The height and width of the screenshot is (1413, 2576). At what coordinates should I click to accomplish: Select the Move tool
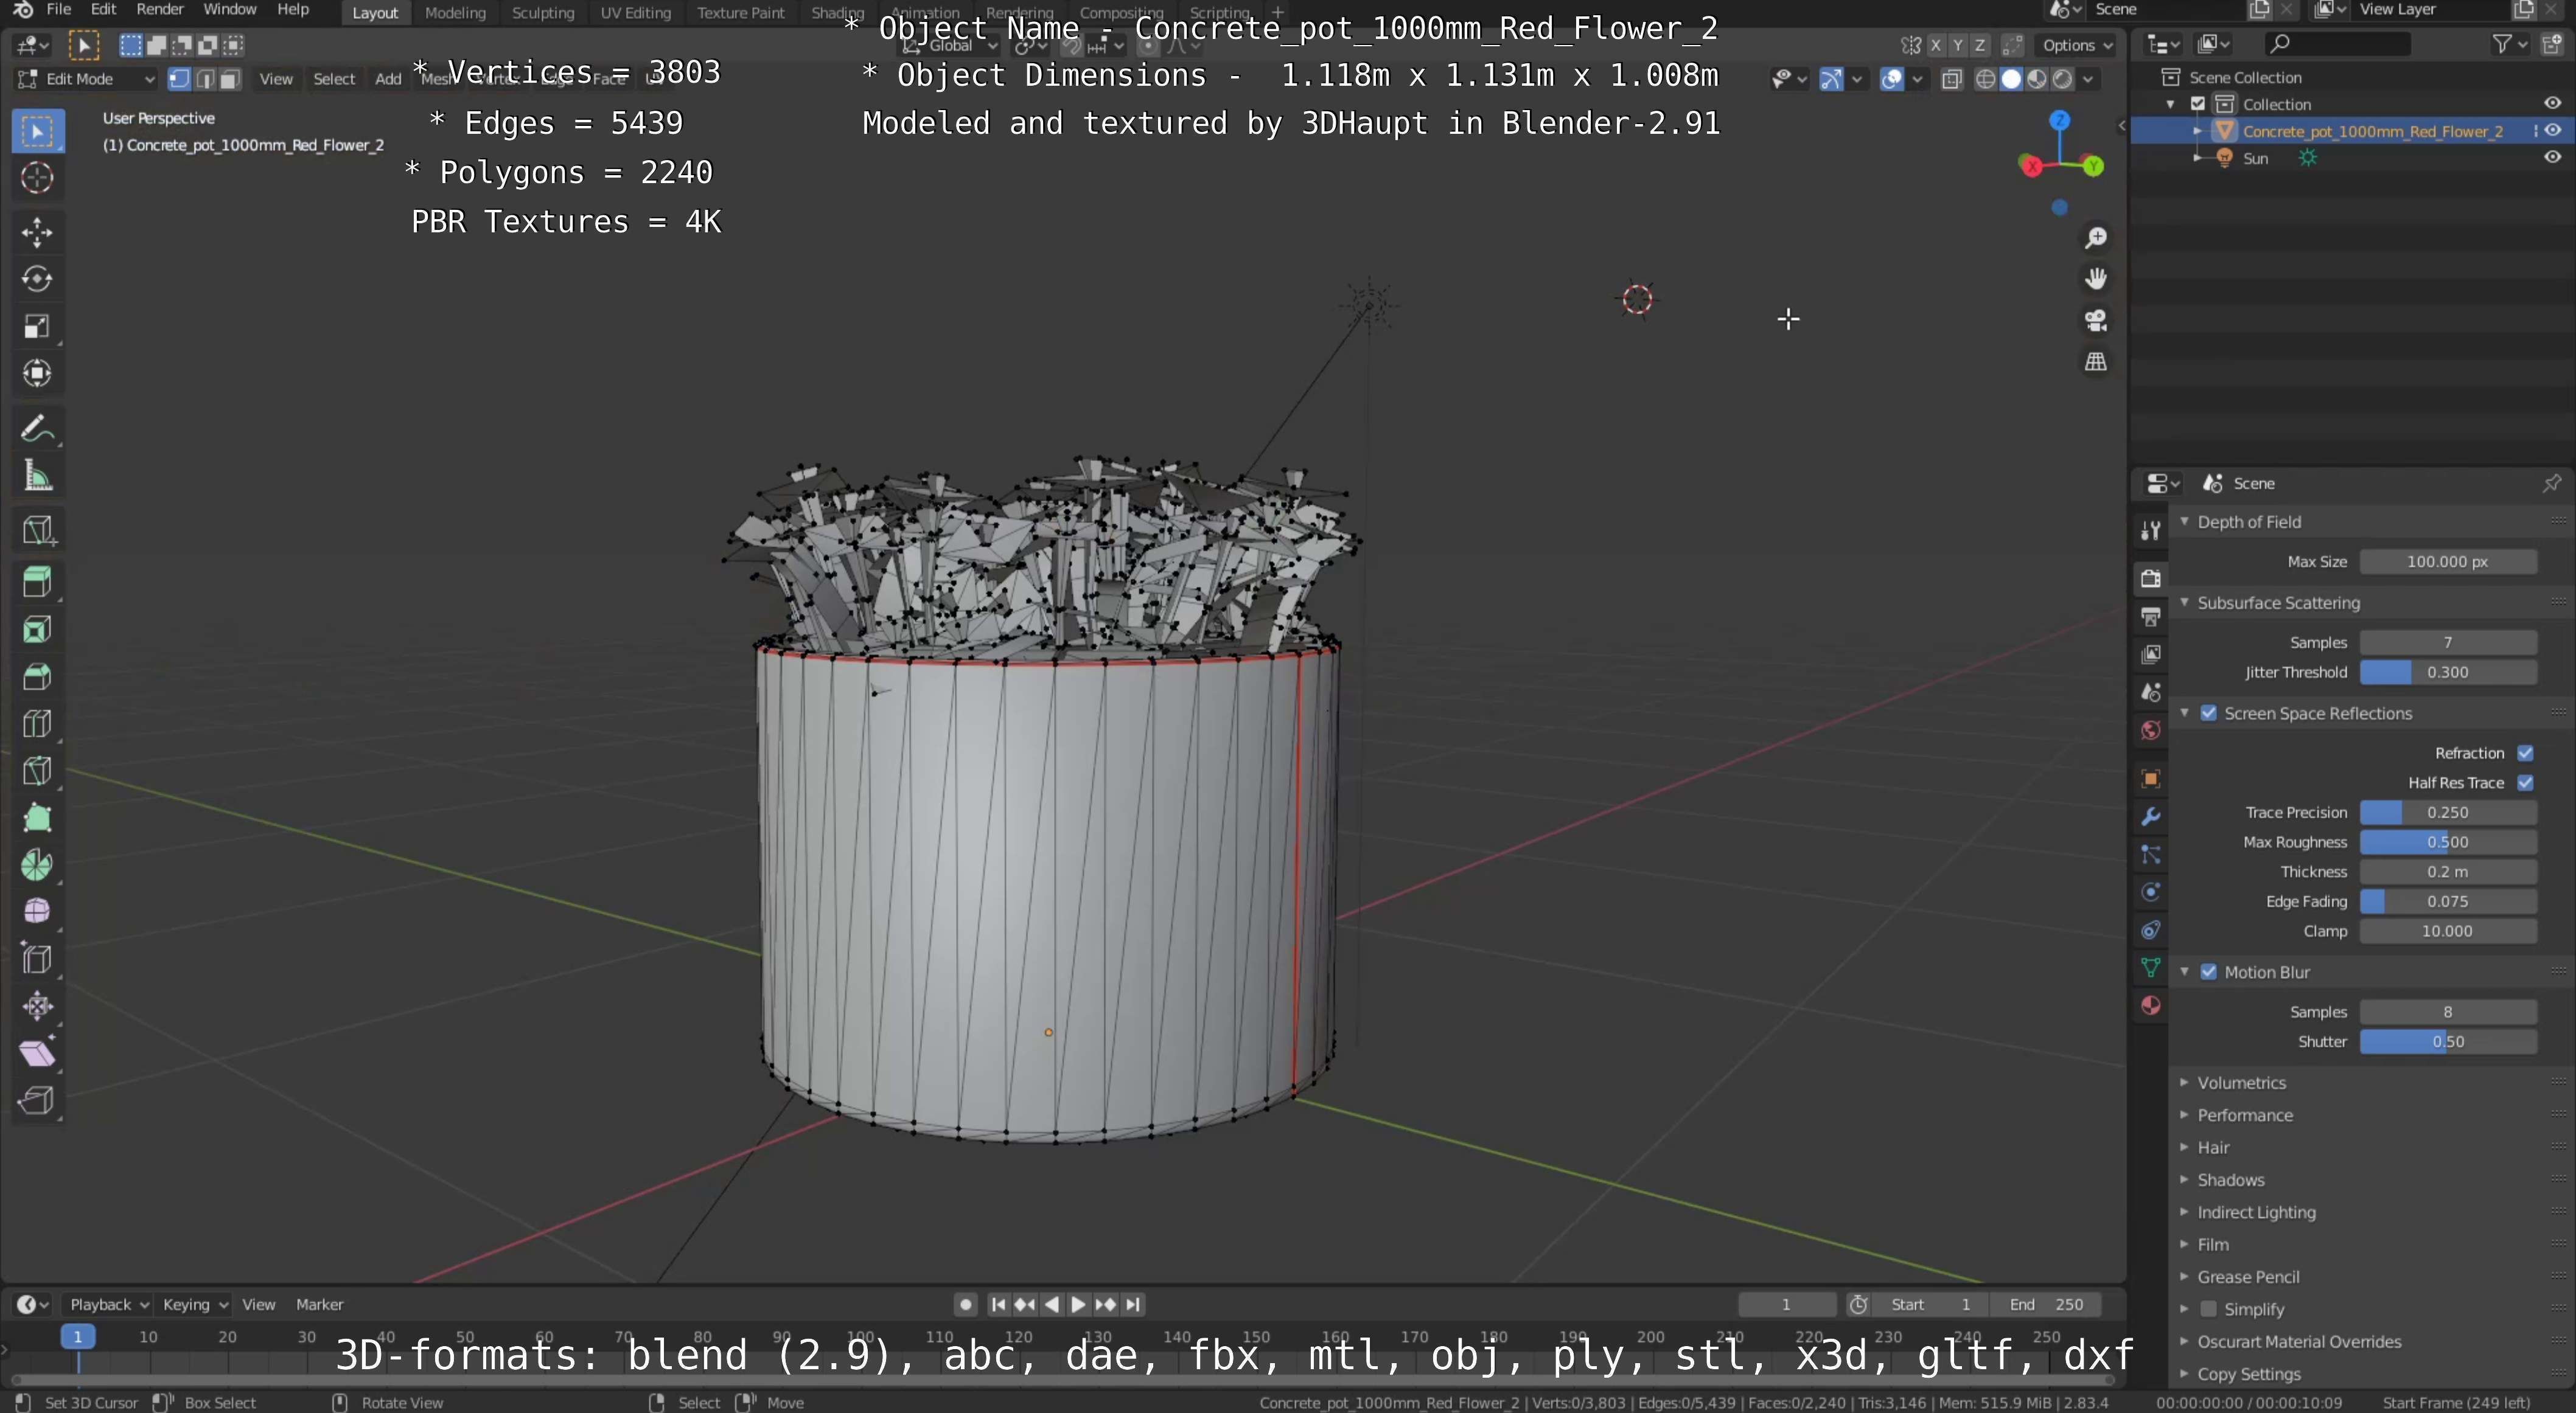(x=37, y=233)
